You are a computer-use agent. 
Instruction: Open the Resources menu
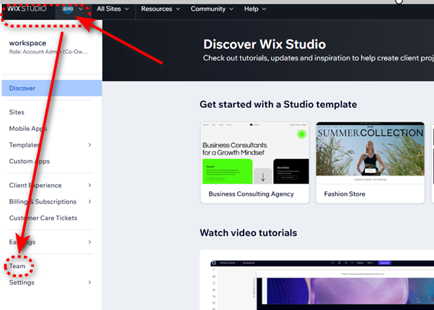pyautogui.click(x=161, y=9)
